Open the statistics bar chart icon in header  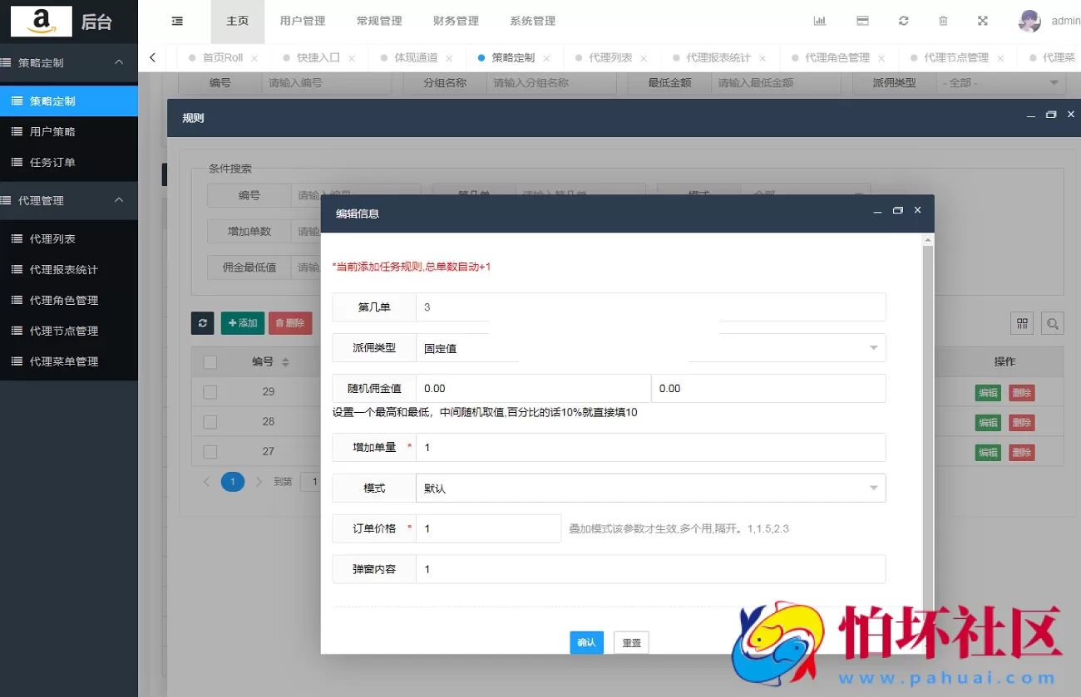click(820, 20)
